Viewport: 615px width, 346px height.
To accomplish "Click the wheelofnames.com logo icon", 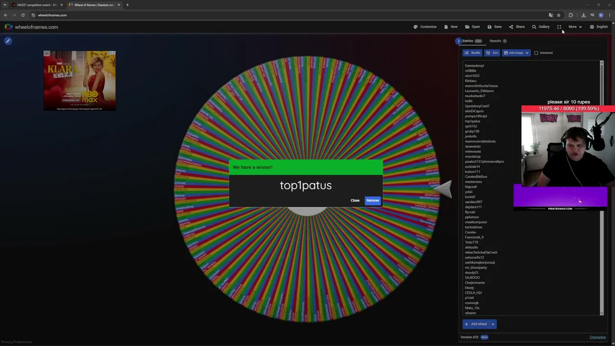I will pyautogui.click(x=8, y=27).
